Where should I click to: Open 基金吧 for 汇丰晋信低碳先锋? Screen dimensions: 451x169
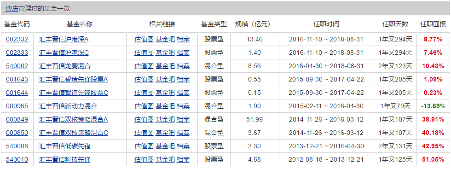pos(165,146)
